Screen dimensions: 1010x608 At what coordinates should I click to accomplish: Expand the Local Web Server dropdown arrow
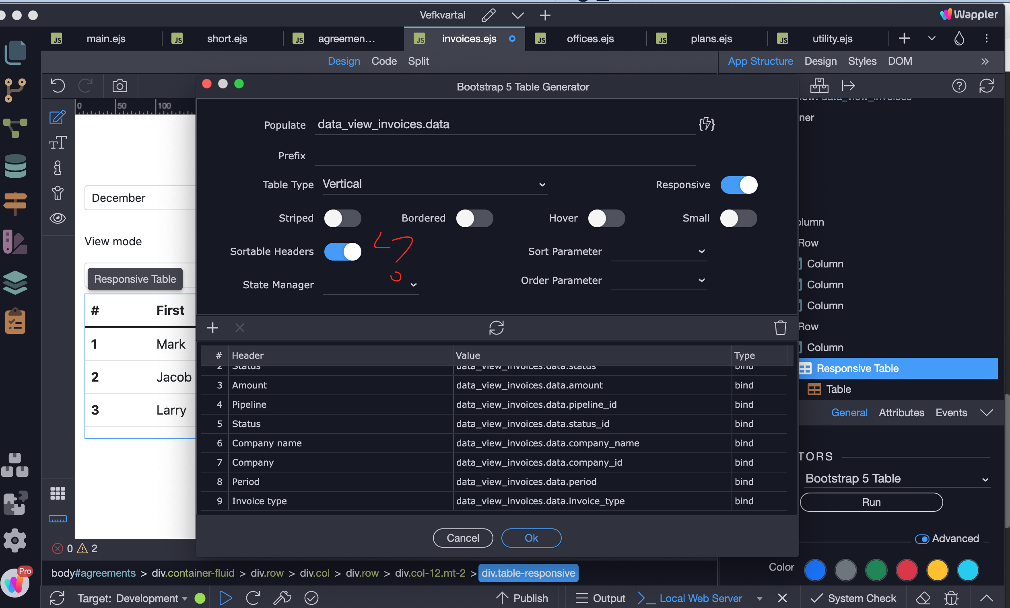(759, 598)
